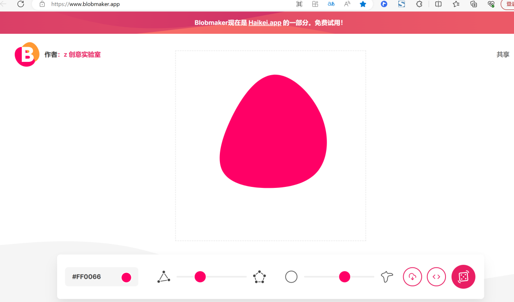Click the grid icon left of the translate icon
Screen dimensions: 514x302
point(315,4)
